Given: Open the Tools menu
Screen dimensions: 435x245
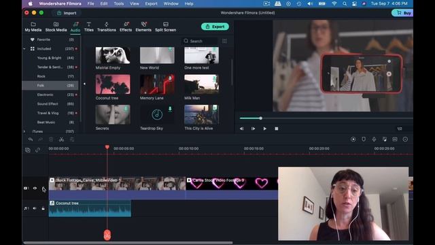Looking at the screenshot, I should (x=119, y=3).
